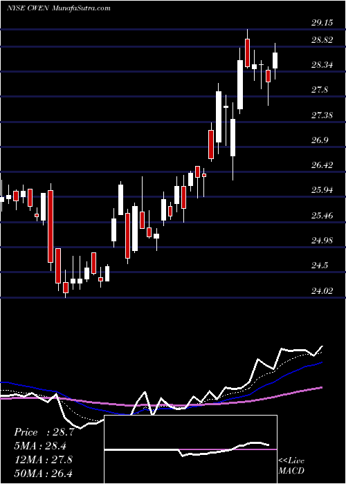Click the 27.38 price axis label
This screenshot has width=346, height=484.
(x=322, y=115)
